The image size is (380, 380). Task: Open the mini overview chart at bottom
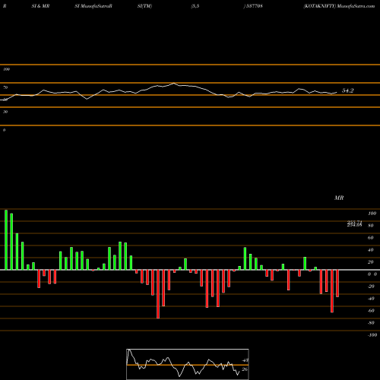188,364
